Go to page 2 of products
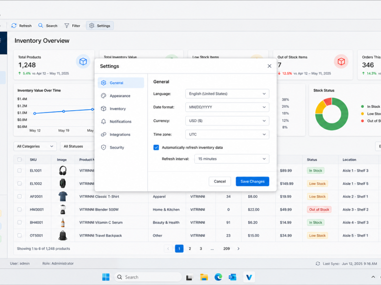This screenshot has height=285, width=381. 190,248
